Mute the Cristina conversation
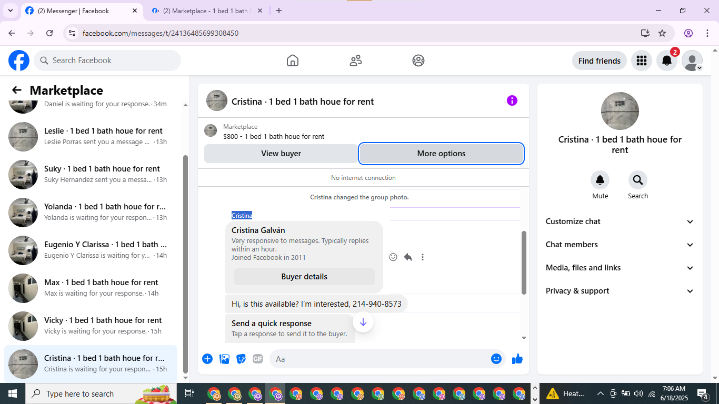 click(x=600, y=180)
